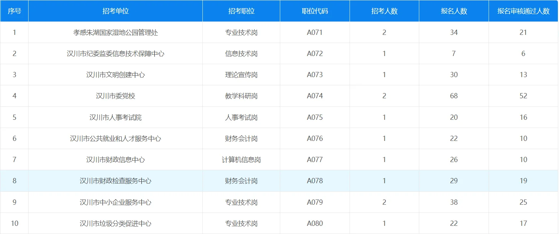This screenshot has width=559, height=234.
Task: Click row number 10 in 序号 column
Action: 14,223
